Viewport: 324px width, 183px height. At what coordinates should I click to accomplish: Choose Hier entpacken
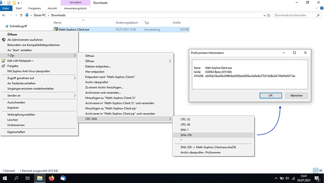(126, 72)
